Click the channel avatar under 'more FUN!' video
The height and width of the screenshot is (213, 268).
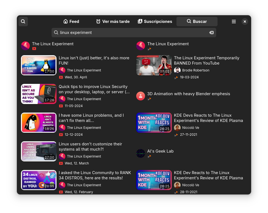point(62,70)
